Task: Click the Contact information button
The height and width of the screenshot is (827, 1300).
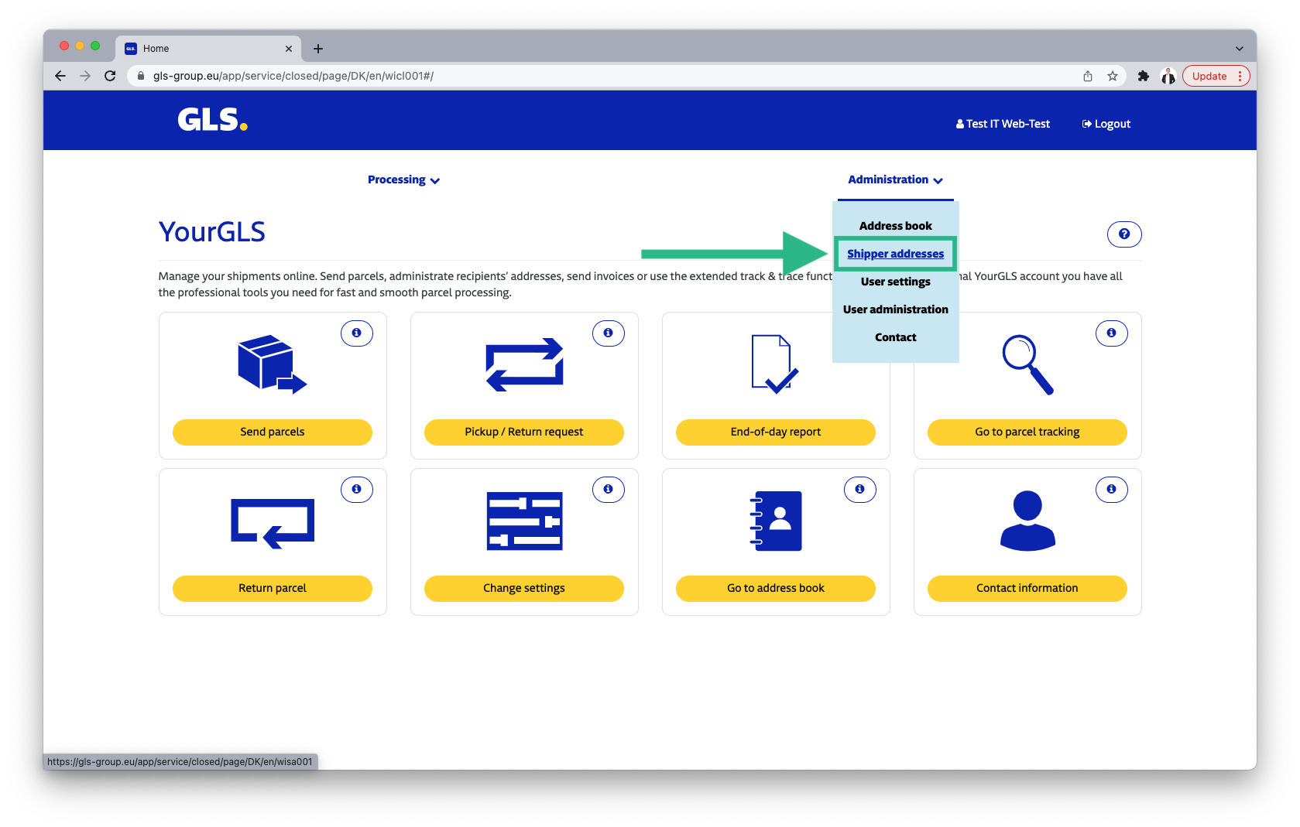Action: click(1027, 588)
